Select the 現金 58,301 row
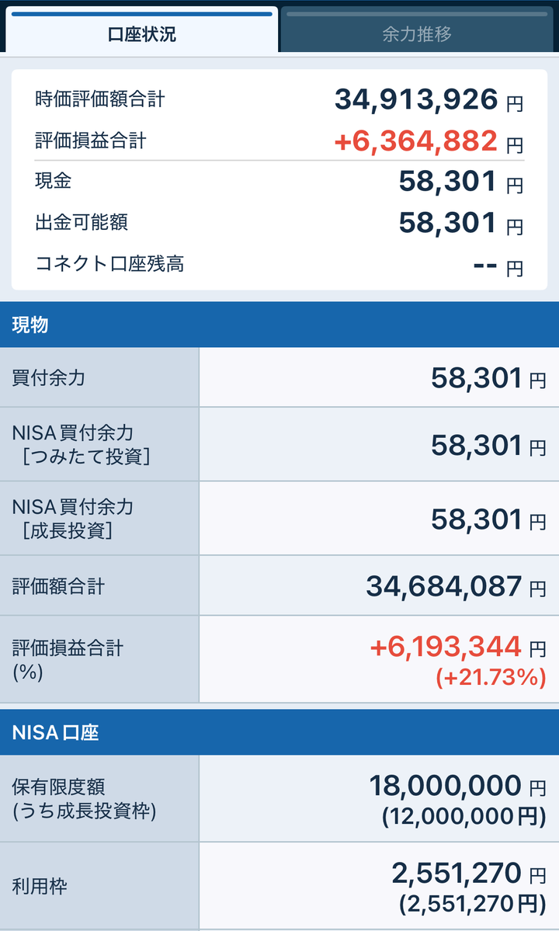The width and height of the screenshot is (559, 931). coord(279,181)
